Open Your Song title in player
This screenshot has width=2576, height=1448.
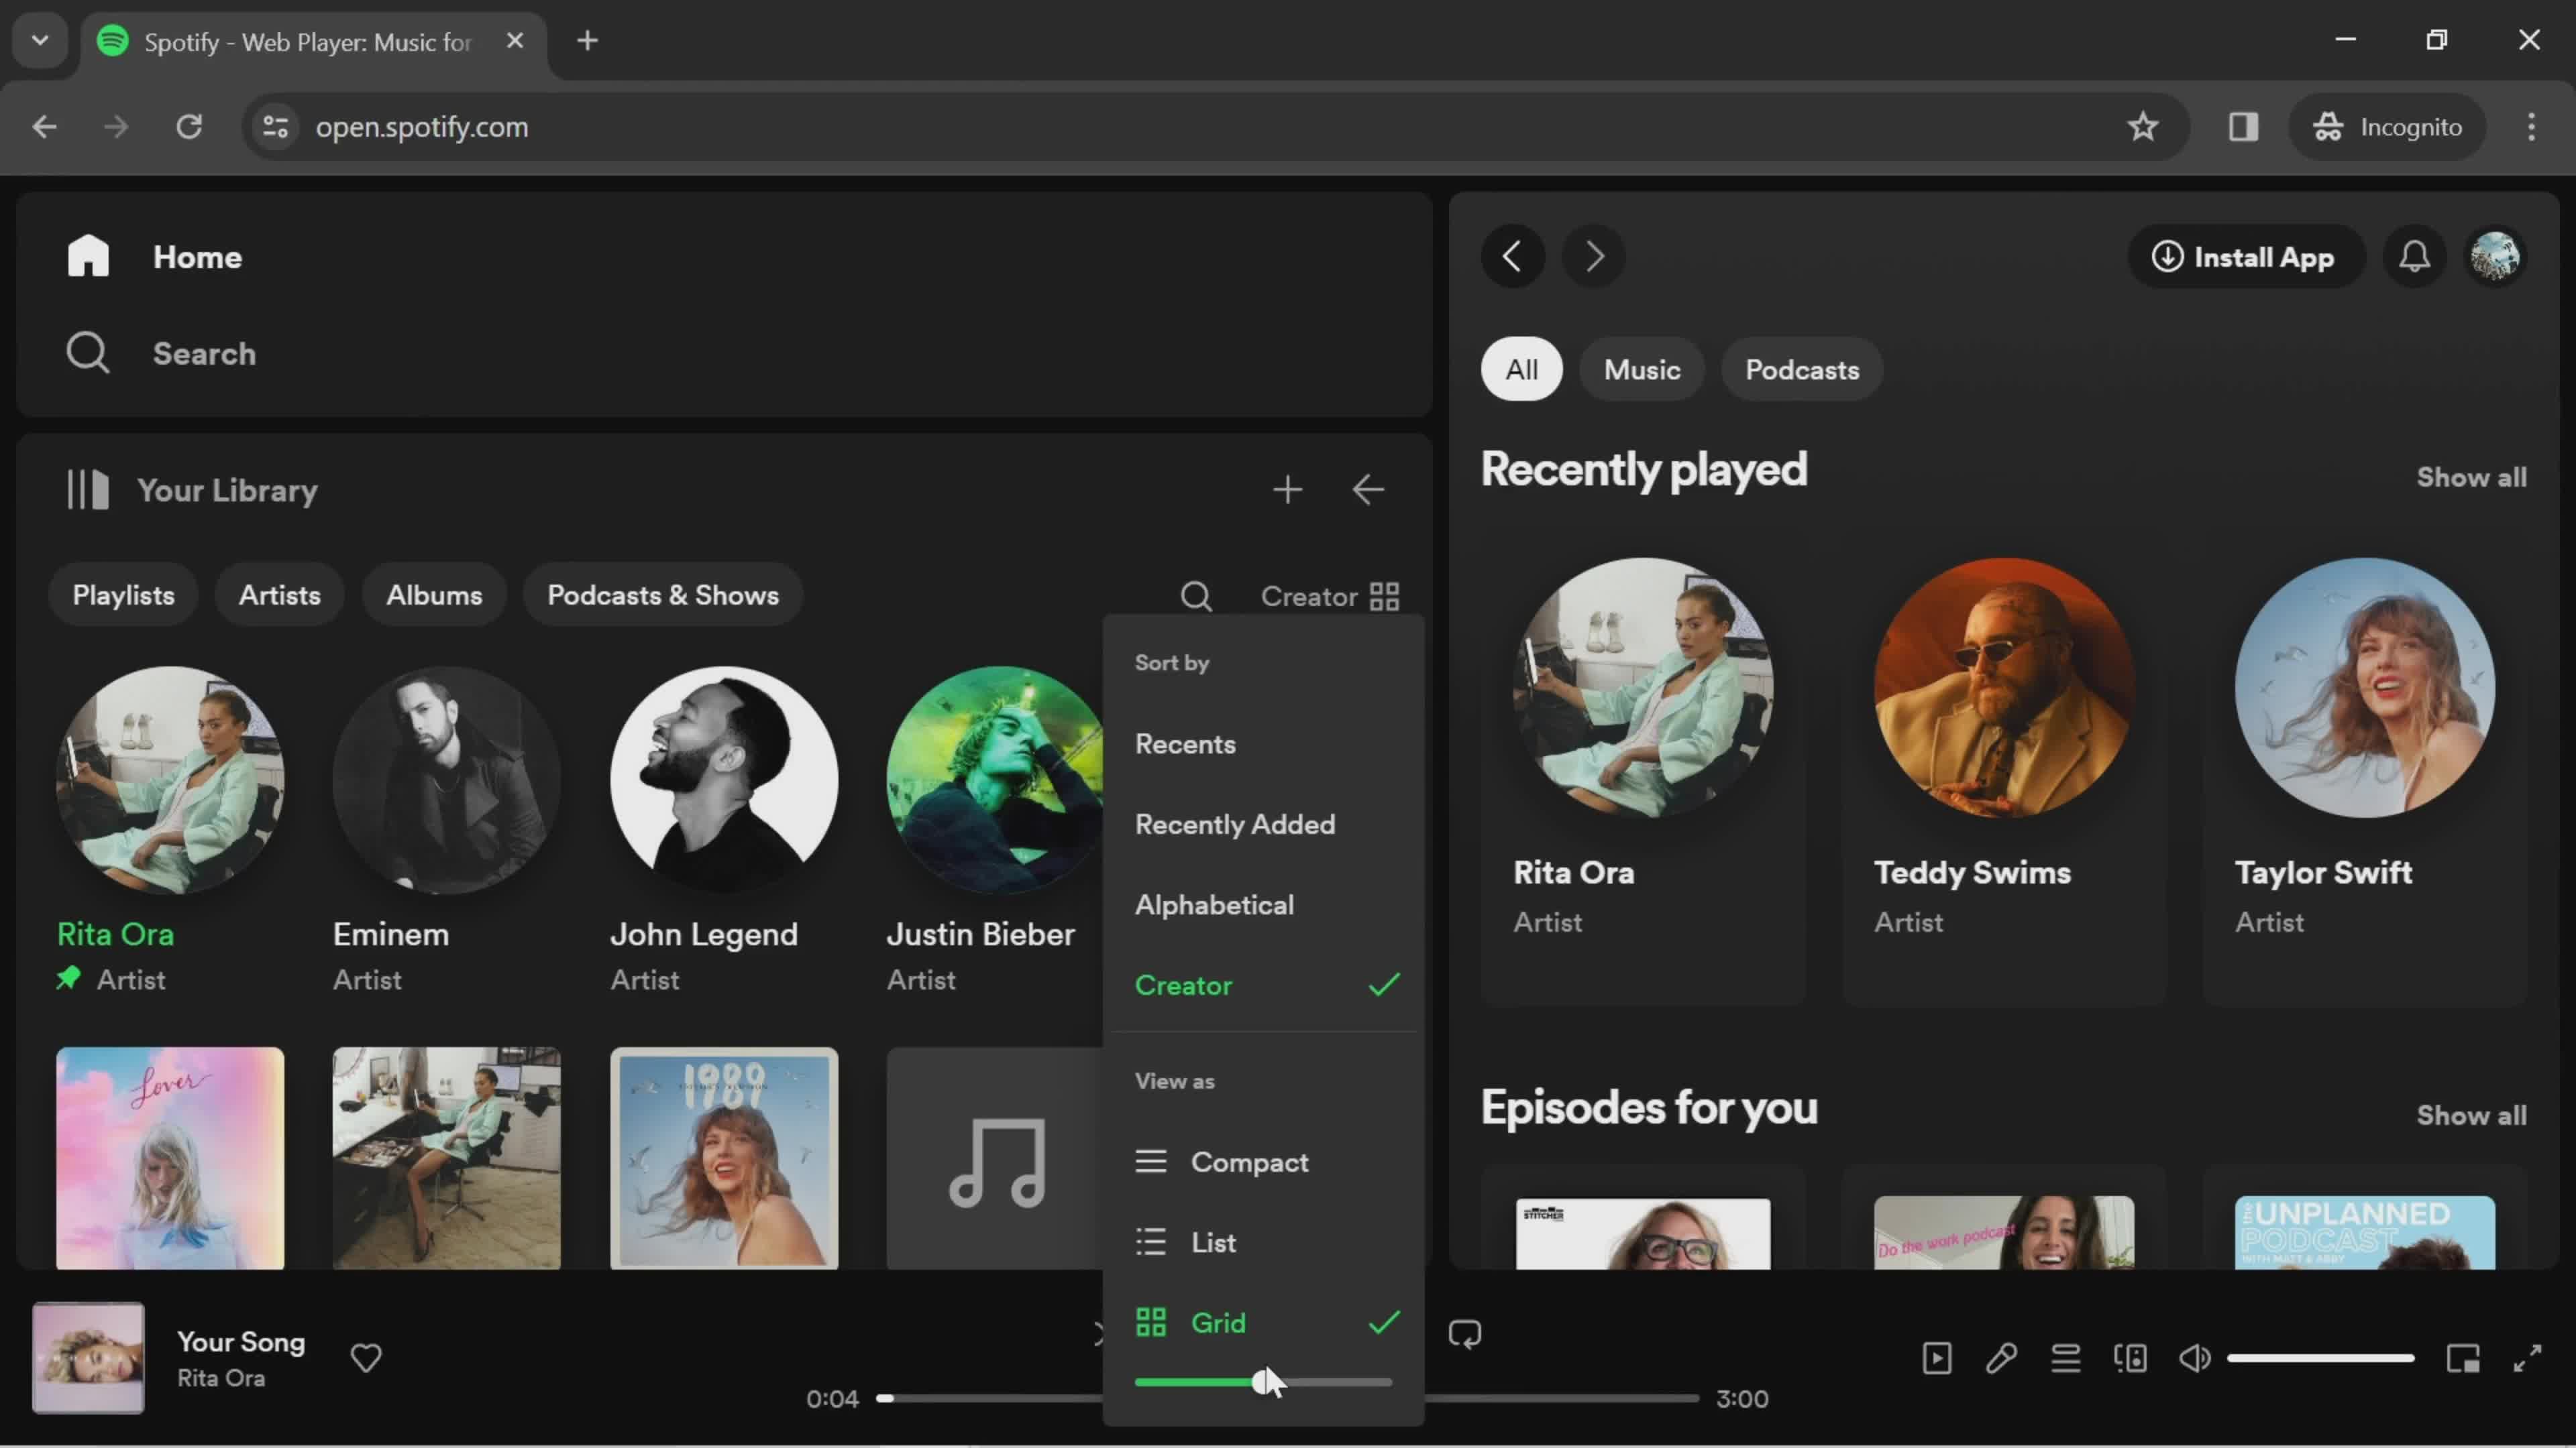241,1342
